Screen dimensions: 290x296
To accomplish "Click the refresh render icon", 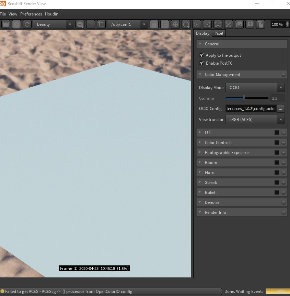I will 27,24.
